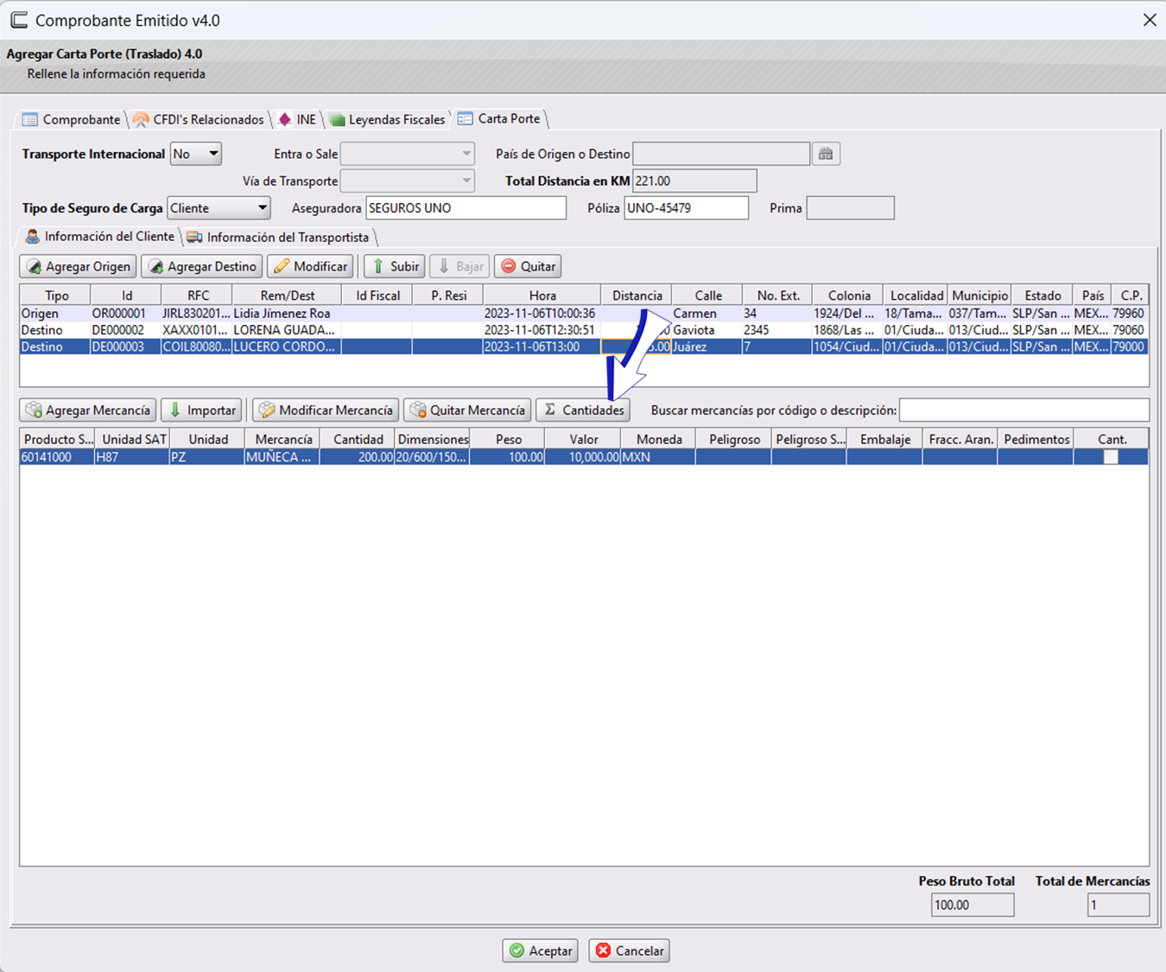The image size is (1166, 972).
Task: Click the Mercancía column header
Action: 282,439
